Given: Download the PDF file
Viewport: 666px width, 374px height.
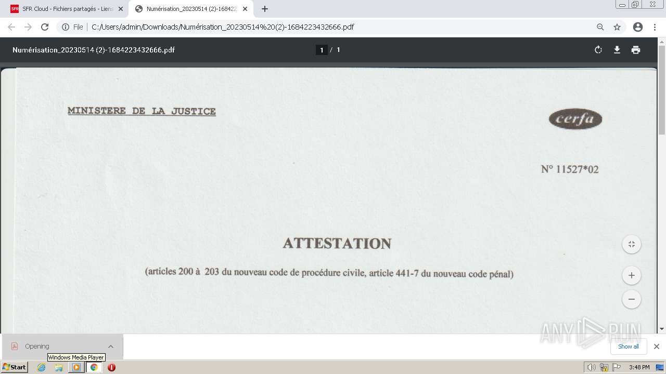Looking at the screenshot, I should coord(617,50).
